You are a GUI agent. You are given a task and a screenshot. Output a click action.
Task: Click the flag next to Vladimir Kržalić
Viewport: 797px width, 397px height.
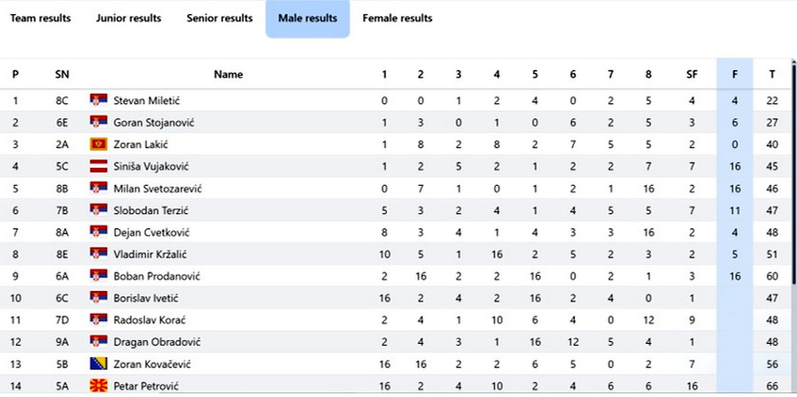point(98,254)
